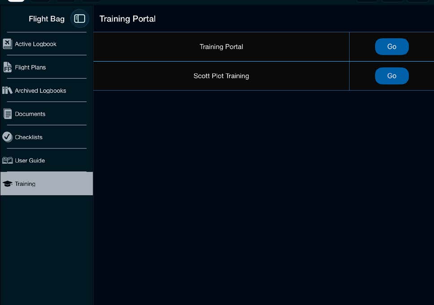Select the highlighted Training menu item

point(47,183)
